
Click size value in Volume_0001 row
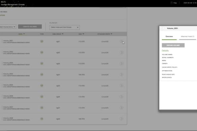pyautogui.click(x=81, y=42)
